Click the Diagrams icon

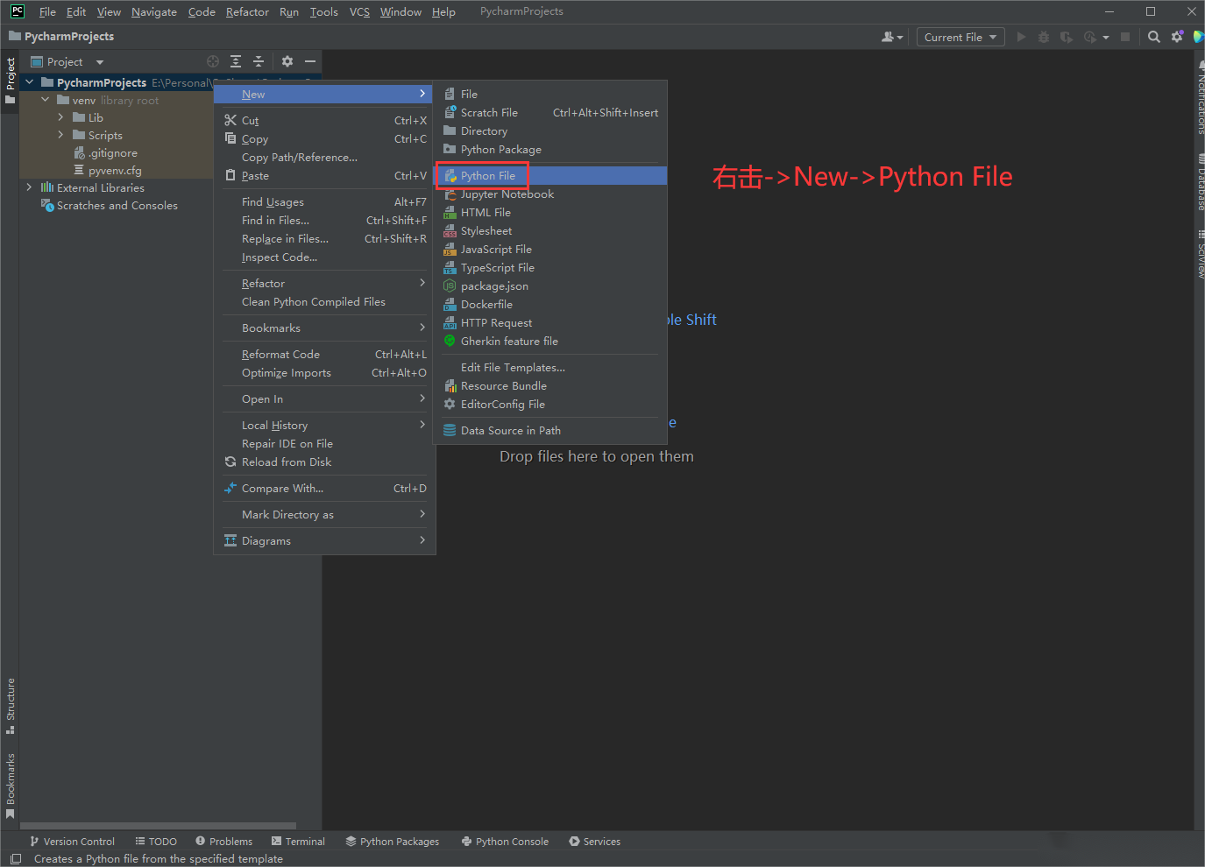[230, 540]
